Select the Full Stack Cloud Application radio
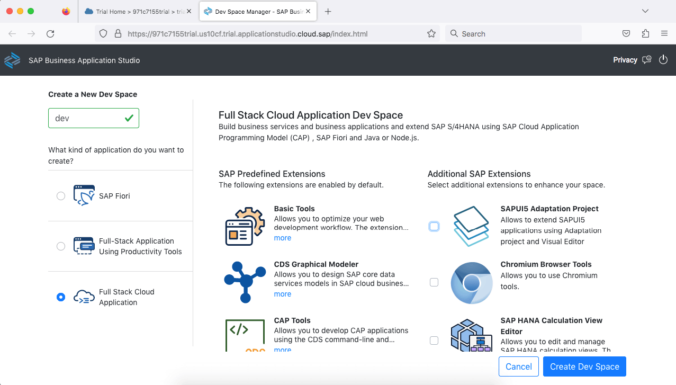This screenshot has height=385, width=676. [x=61, y=297]
